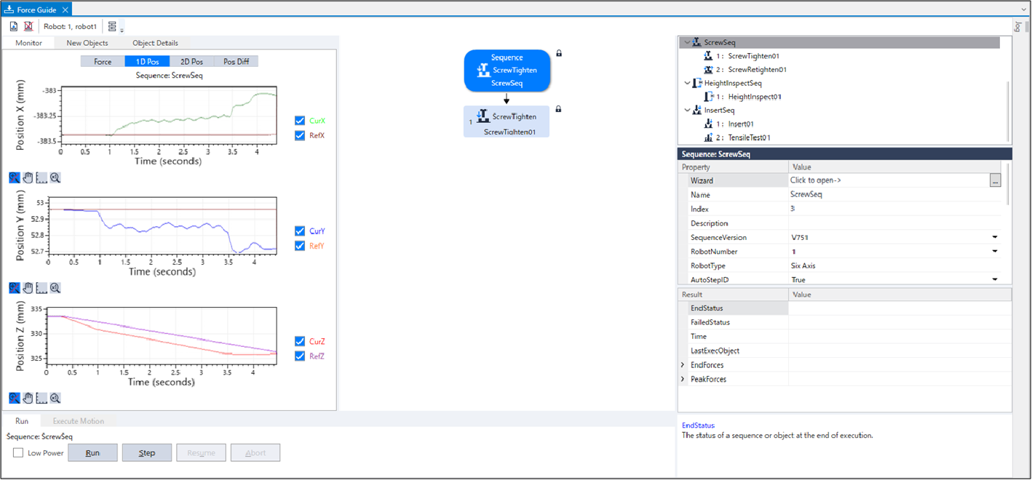The image size is (1032, 480).
Task: Click the pan hand icon under Position X chart
Action: 28,177
